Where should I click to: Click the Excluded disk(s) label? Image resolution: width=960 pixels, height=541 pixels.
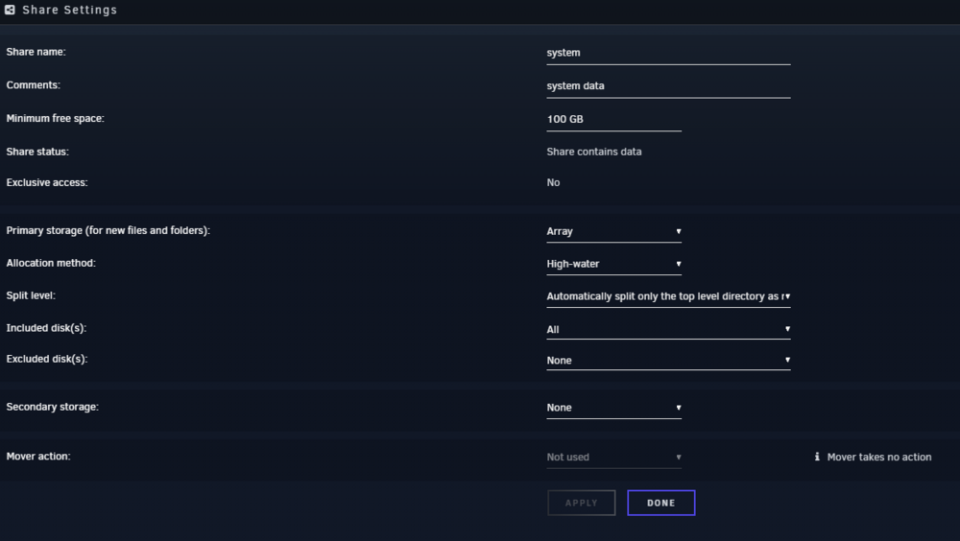pos(47,360)
